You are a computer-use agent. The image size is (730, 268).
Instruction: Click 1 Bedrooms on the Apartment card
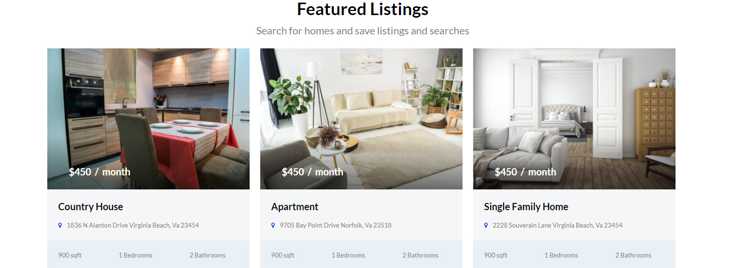348,255
